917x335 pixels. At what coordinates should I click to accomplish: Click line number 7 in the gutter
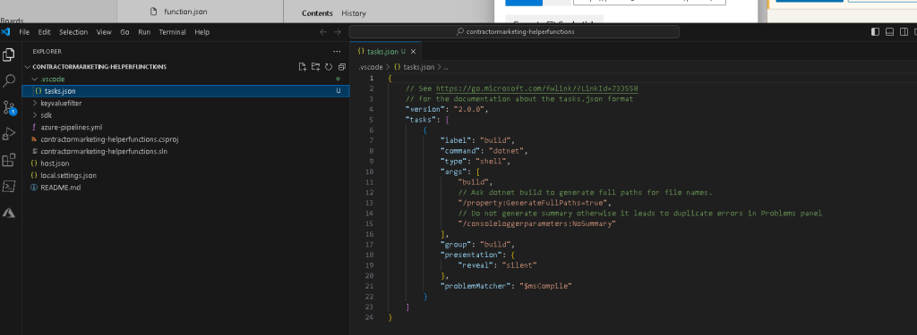pos(372,140)
